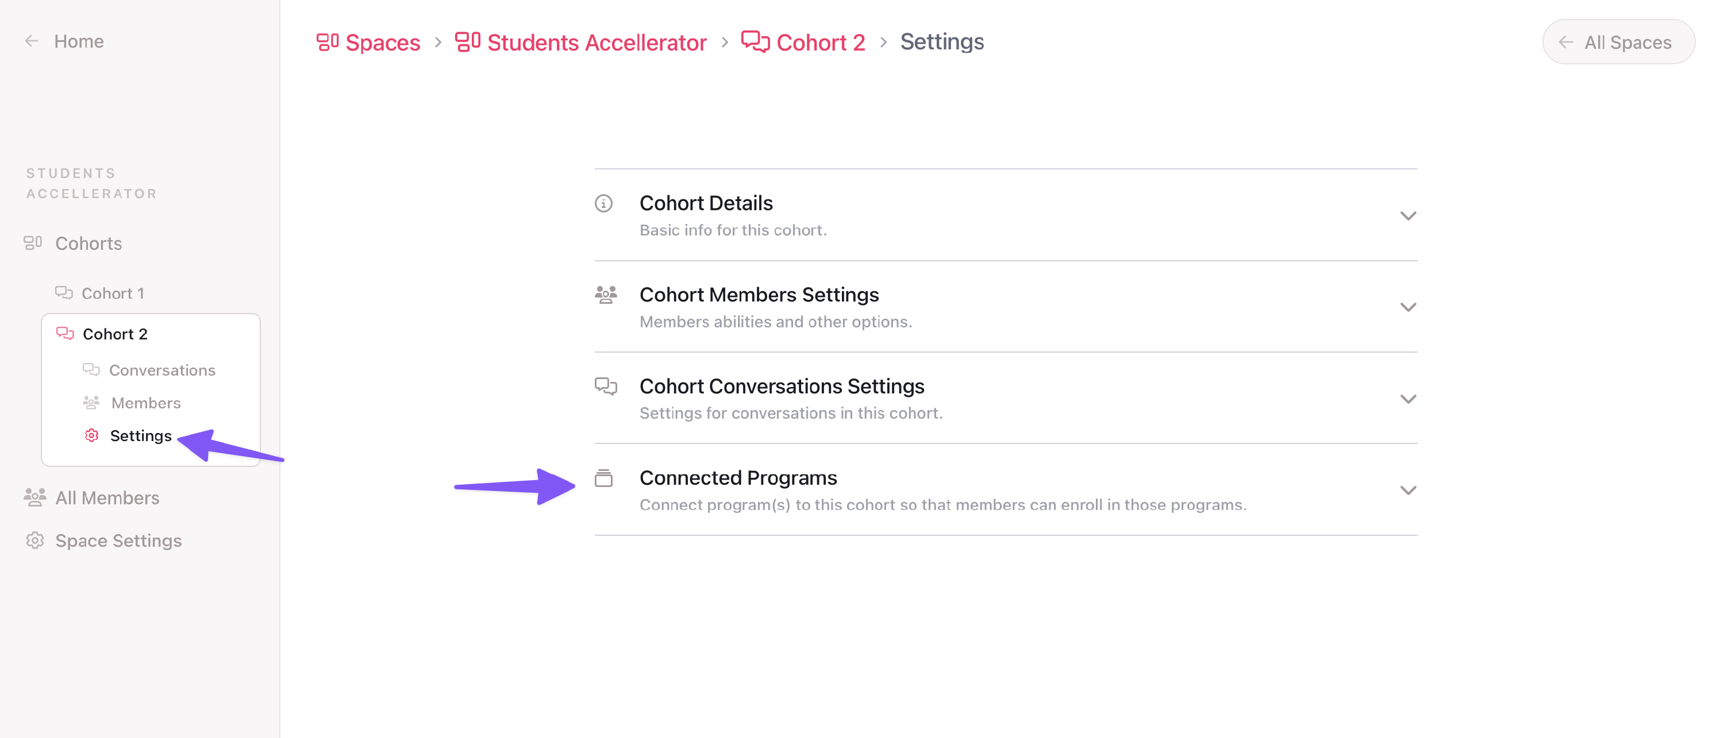Click the Cohort Members Settings people icon

[606, 295]
